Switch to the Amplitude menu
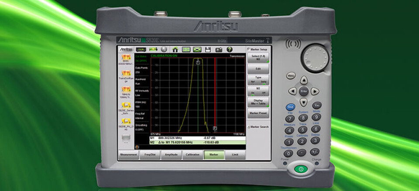The width and height of the screenshot is (419, 191). tap(171, 155)
